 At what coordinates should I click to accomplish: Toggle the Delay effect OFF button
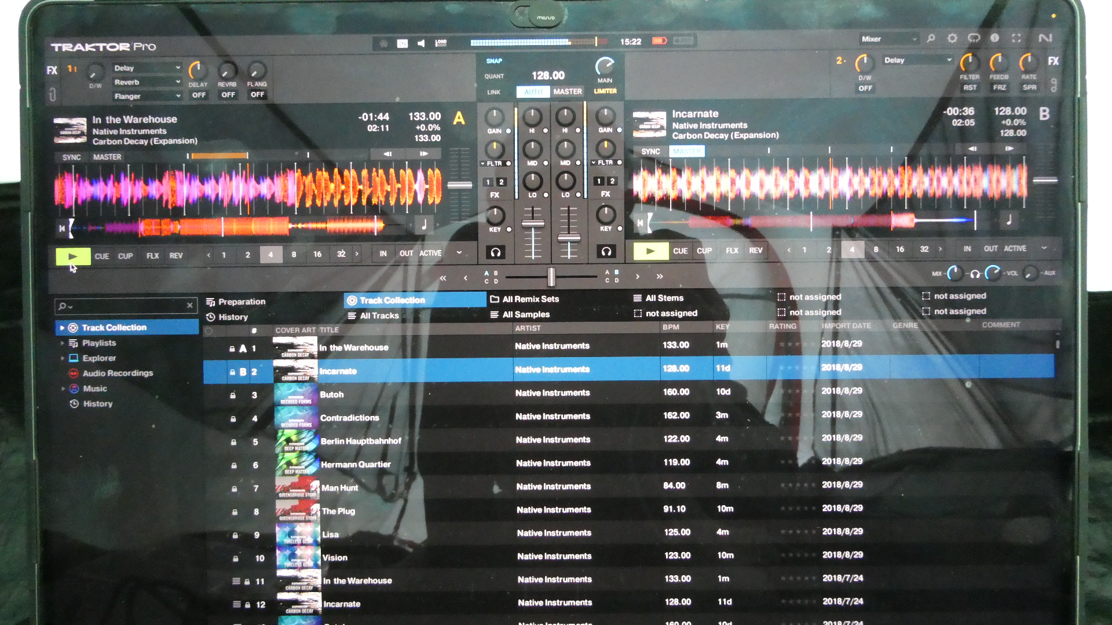[x=199, y=95]
